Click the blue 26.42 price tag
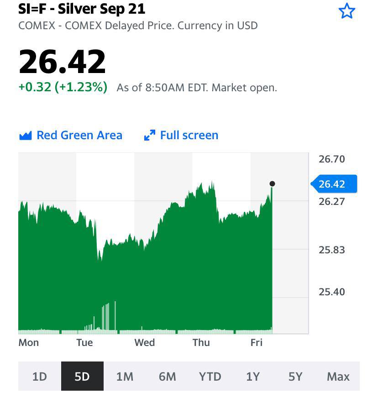This screenshot has width=378, height=398. [x=334, y=184]
